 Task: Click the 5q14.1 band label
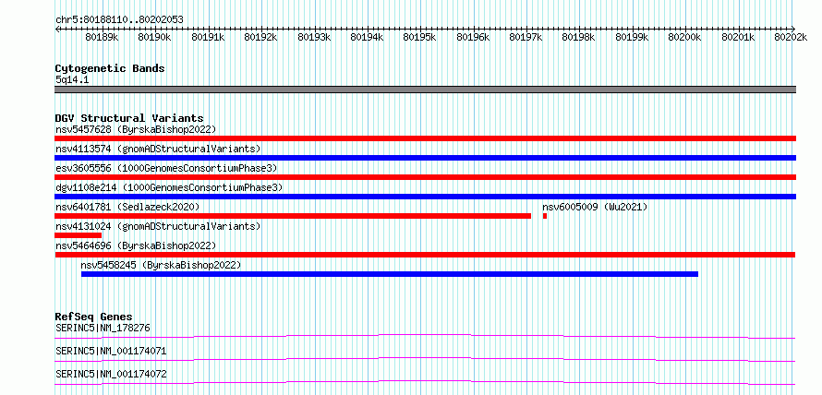(72, 80)
